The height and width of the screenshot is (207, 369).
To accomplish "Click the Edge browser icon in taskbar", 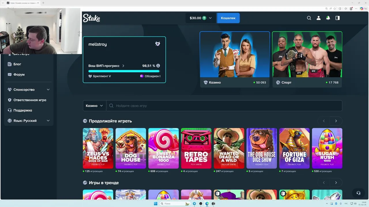I will pos(207,204).
